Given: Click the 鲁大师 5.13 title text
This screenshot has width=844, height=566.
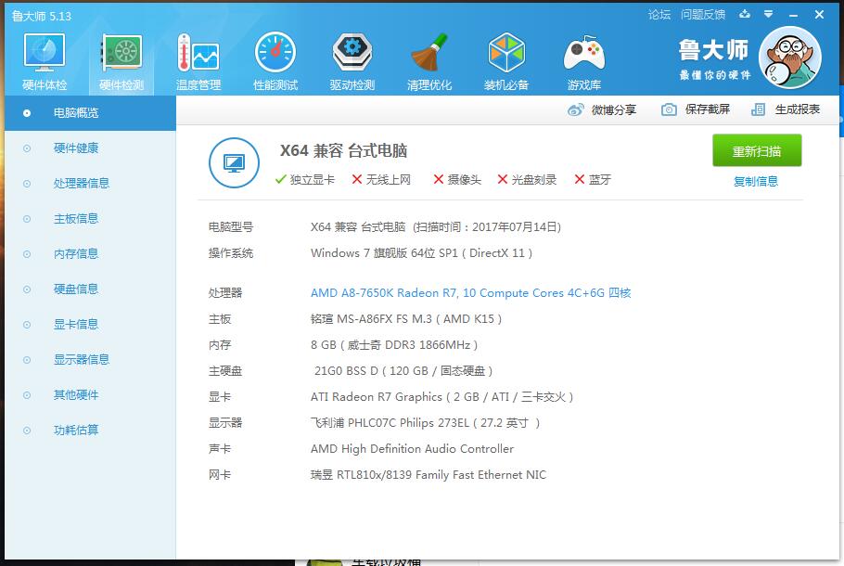Looking at the screenshot, I should coord(42,16).
